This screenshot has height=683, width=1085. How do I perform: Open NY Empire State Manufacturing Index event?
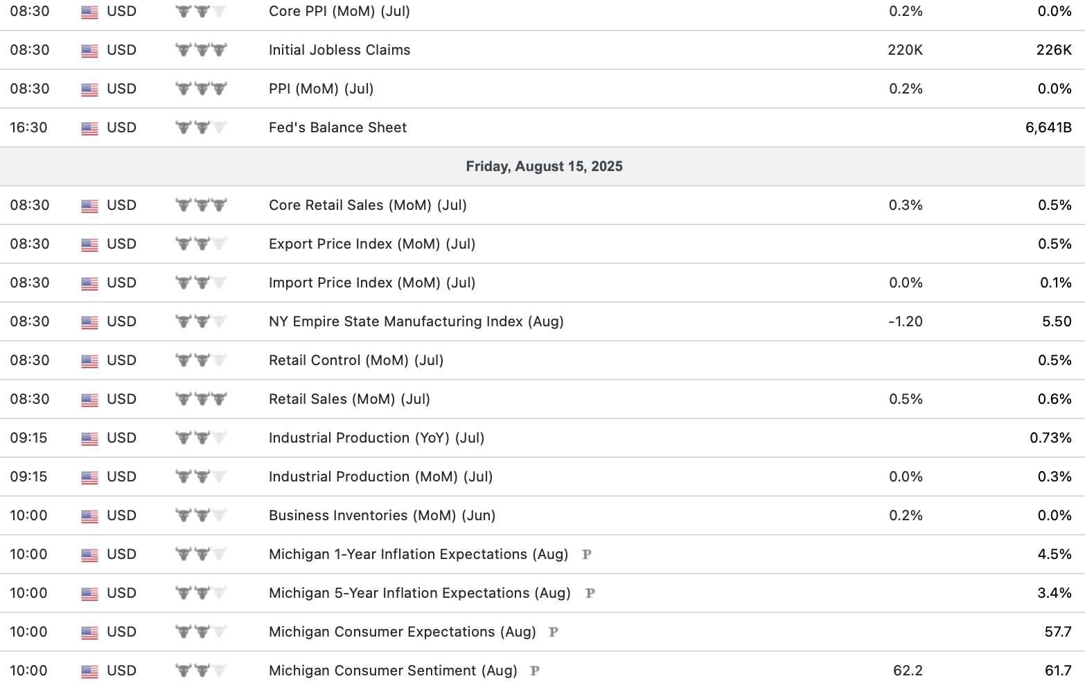pyautogui.click(x=416, y=321)
